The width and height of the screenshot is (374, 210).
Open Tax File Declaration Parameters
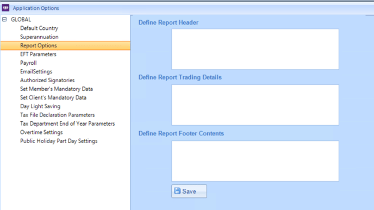coord(57,115)
